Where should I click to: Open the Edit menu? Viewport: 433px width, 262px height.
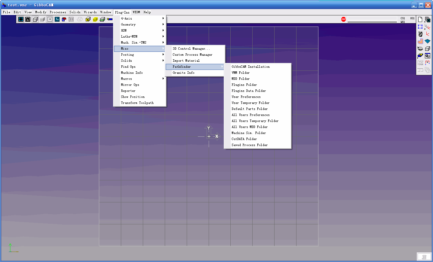tap(17, 12)
